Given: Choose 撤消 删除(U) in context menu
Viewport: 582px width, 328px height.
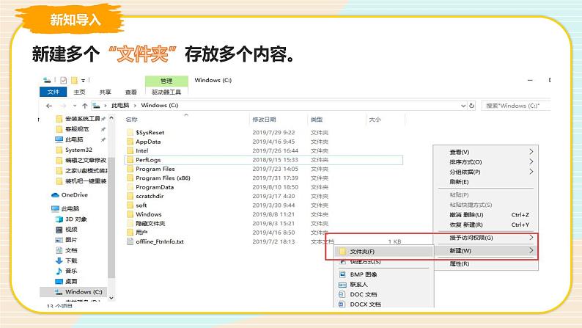Looking at the screenshot, I should [485, 215].
